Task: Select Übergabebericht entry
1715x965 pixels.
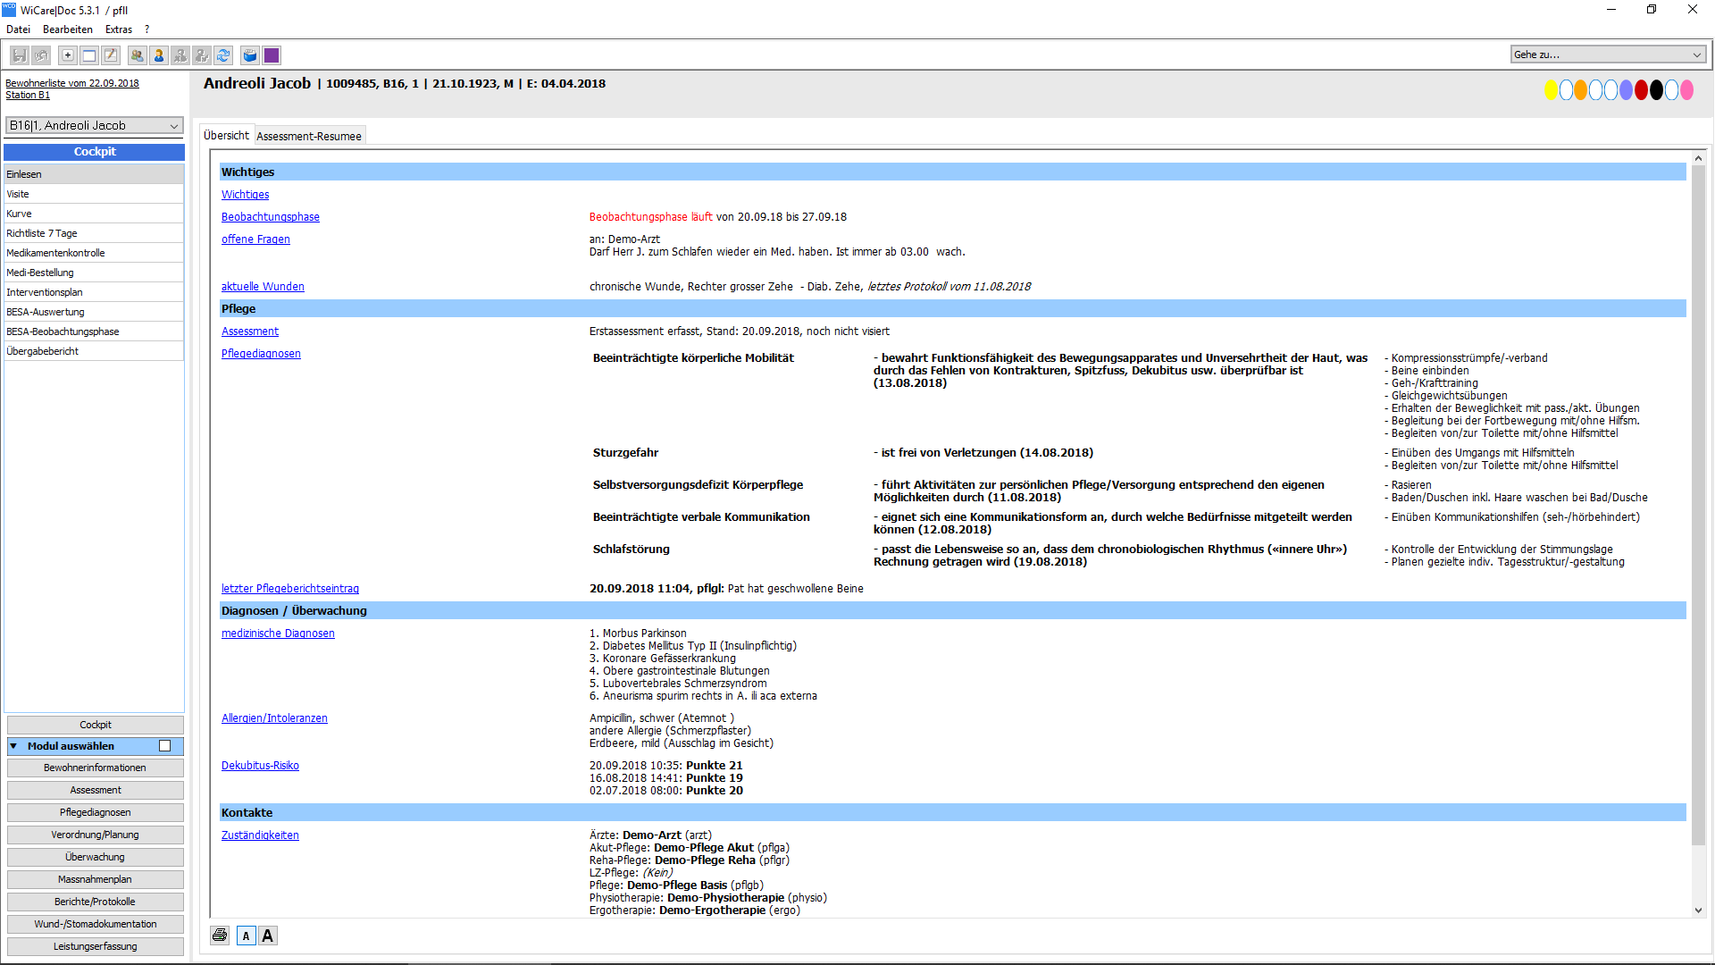Action: 94,351
